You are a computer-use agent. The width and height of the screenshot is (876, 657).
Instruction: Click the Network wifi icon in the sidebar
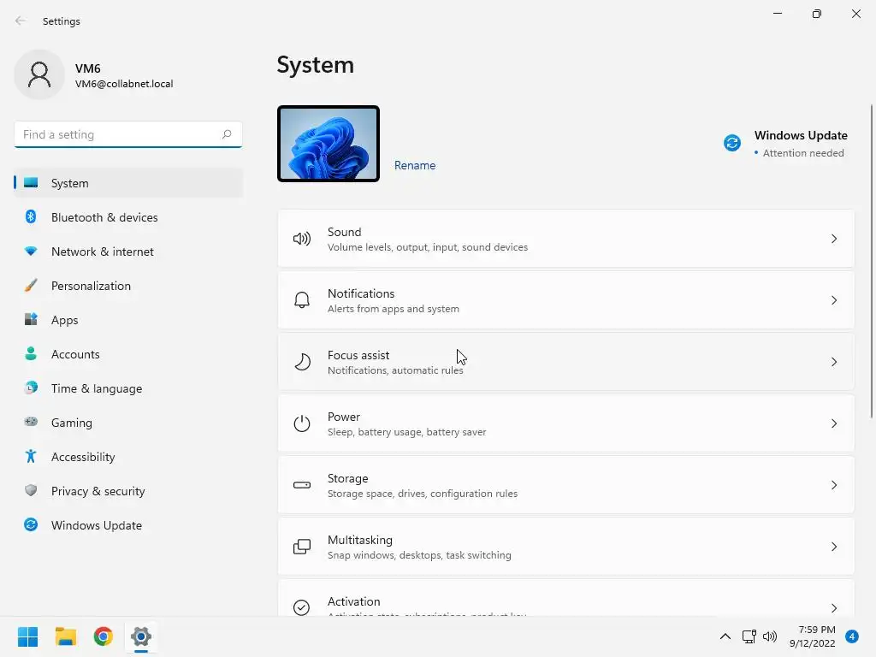point(31,251)
